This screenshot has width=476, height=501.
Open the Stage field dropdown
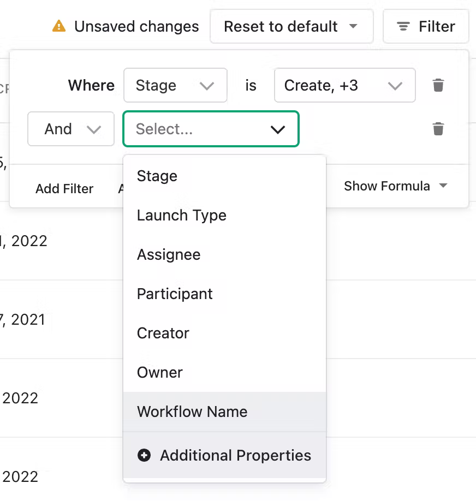coord(176,85)
